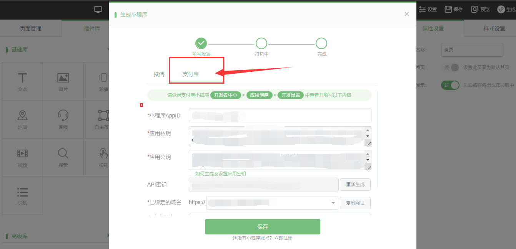Image resolution: width=516 pixels, height=249 pixels.
Task: Open the bound domain dropdown
Action: click(333, 203)
